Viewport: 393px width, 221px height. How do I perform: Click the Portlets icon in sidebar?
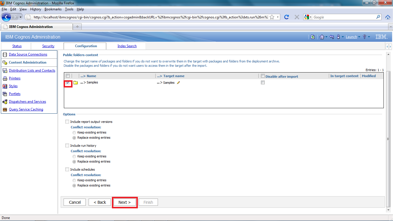pyautogui.click(x=5, y=94)
